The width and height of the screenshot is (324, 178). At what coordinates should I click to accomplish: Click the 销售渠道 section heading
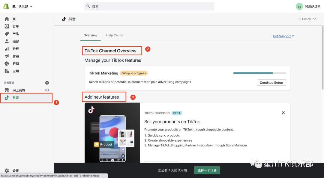pos(9,83)
